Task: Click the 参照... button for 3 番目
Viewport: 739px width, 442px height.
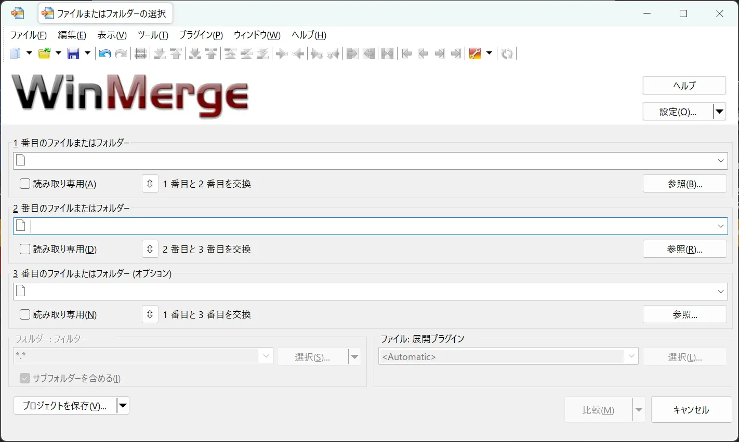Action: 684,314
